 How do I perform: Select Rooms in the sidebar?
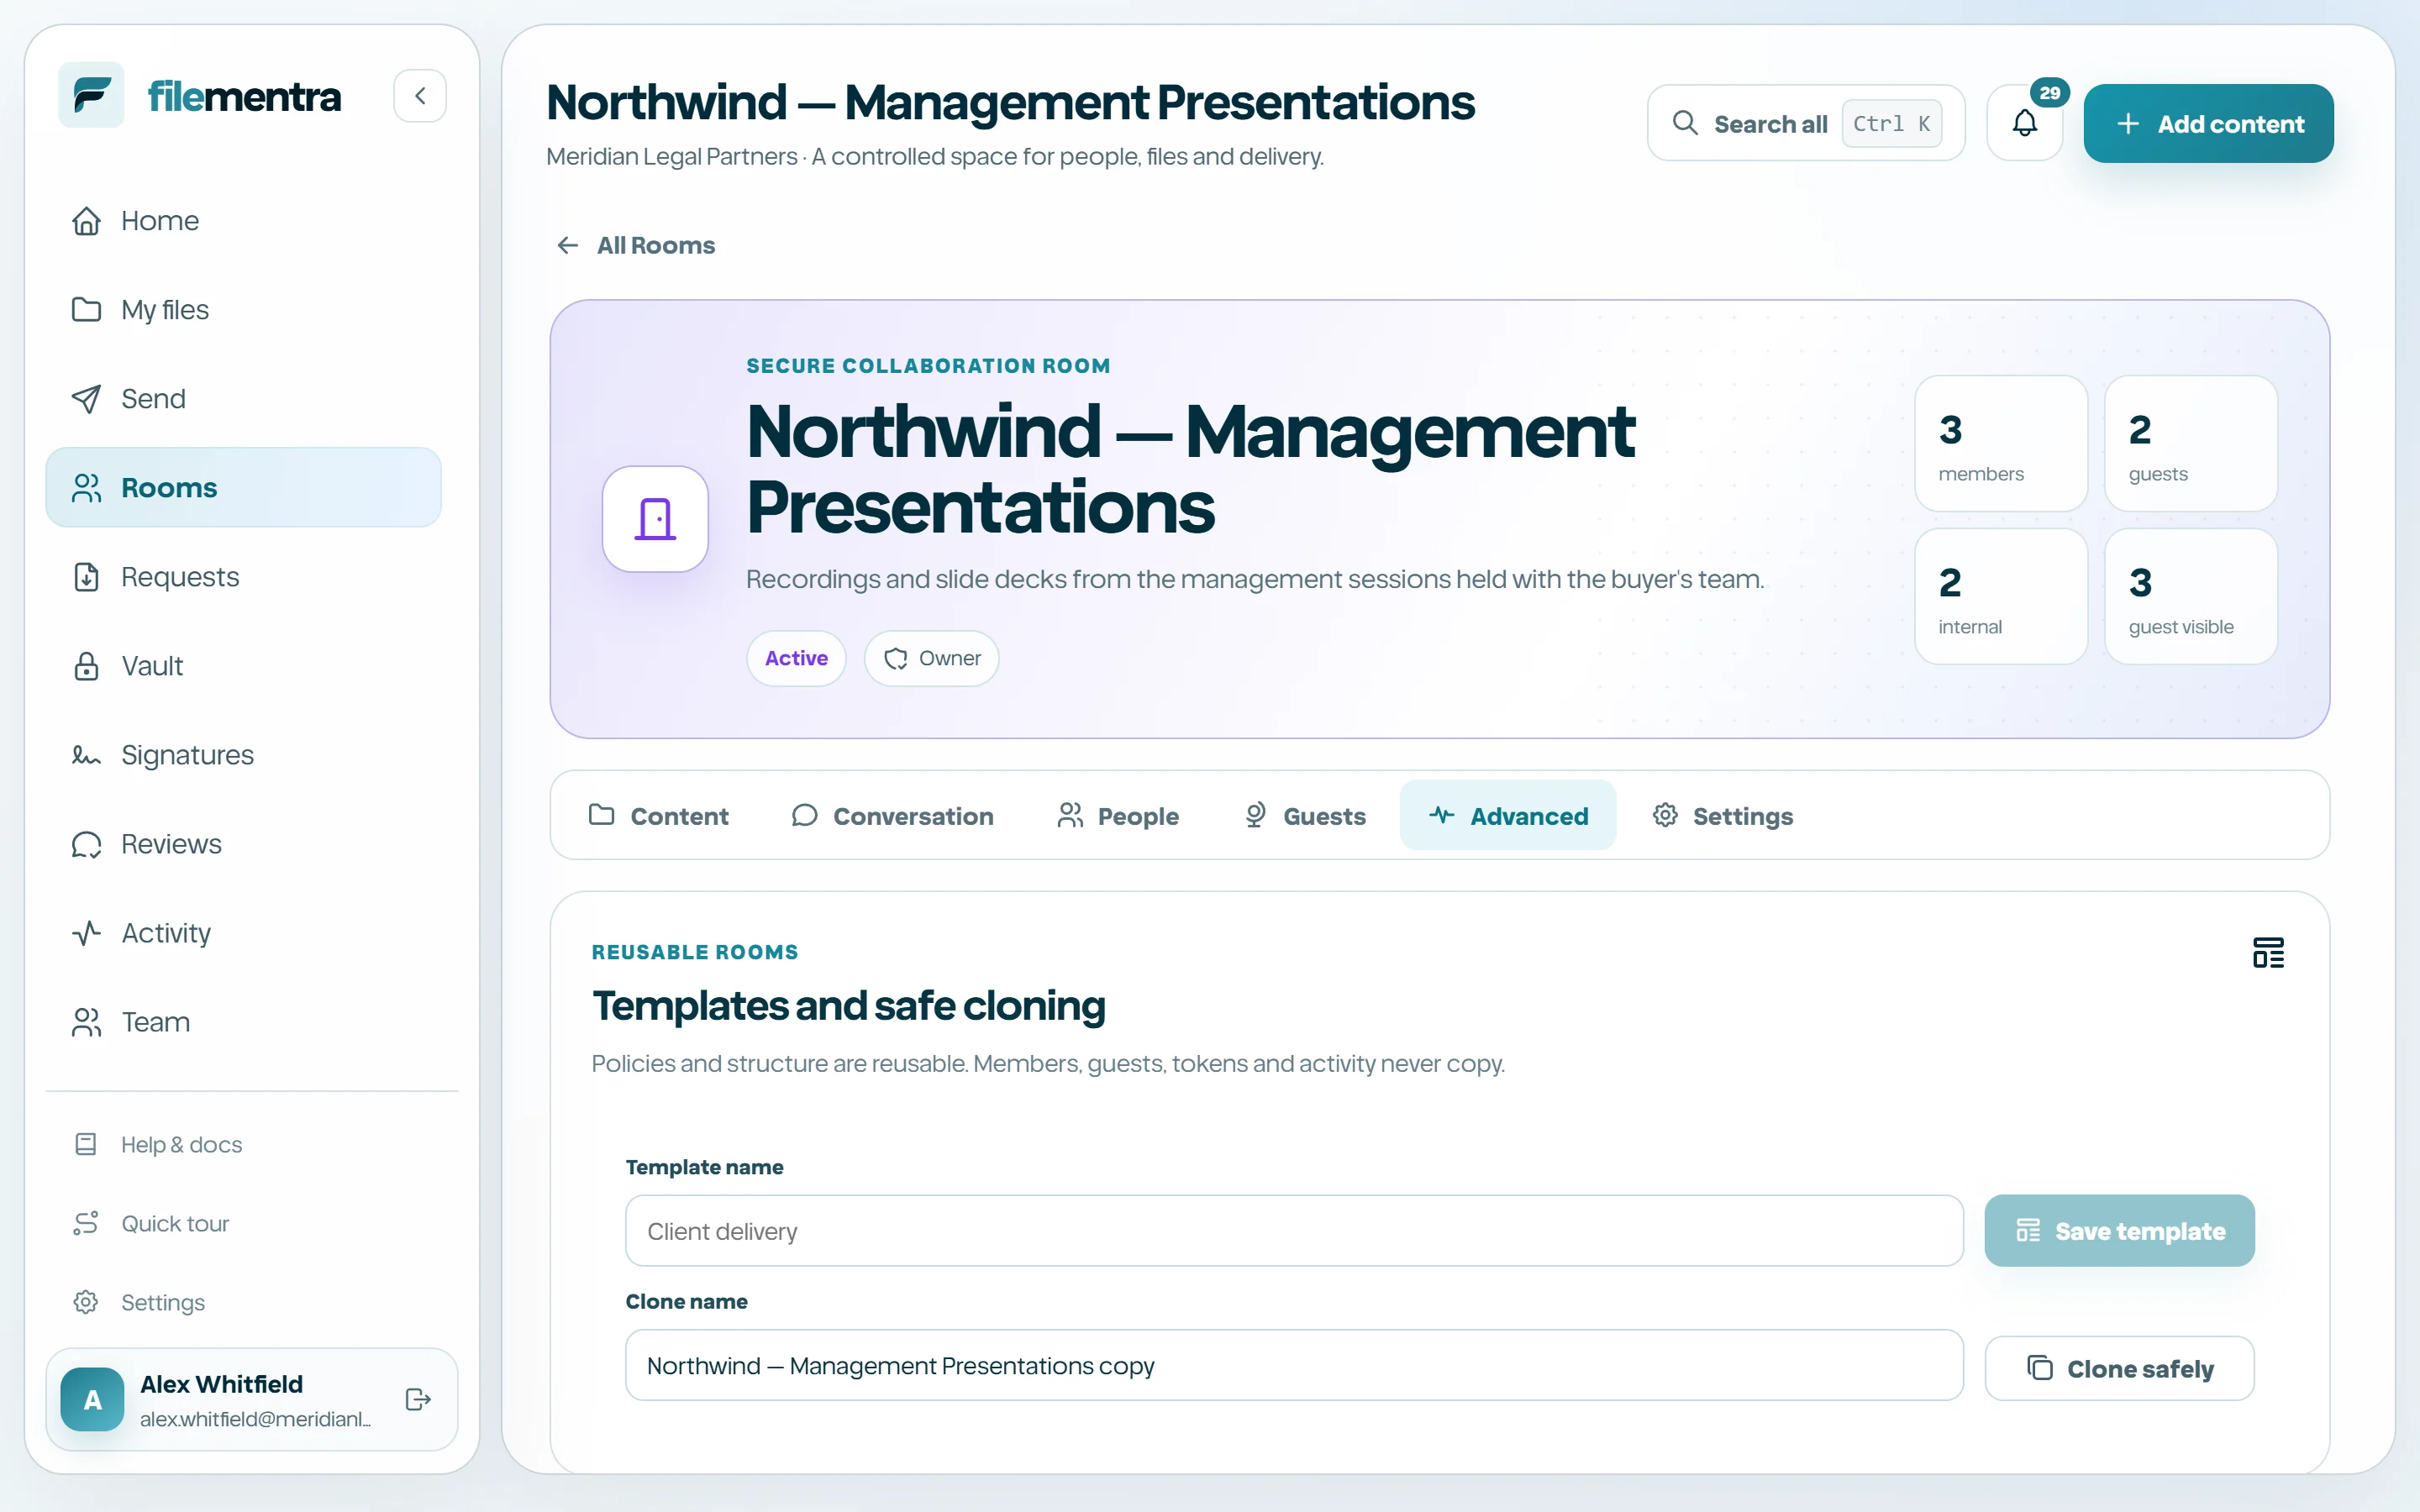(x=243, y=487)
